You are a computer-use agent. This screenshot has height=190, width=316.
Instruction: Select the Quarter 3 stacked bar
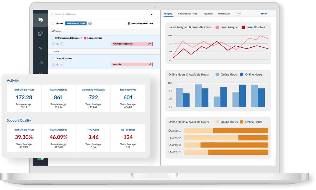(226, 145)
